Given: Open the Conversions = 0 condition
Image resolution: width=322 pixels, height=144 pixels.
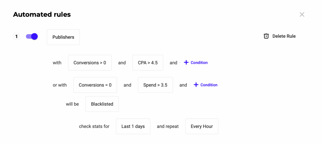Looking at the screenshot, I should (95, 85).
